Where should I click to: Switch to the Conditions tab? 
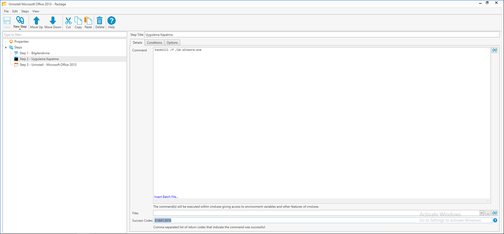pyautogui.click(x=154, y=43)
